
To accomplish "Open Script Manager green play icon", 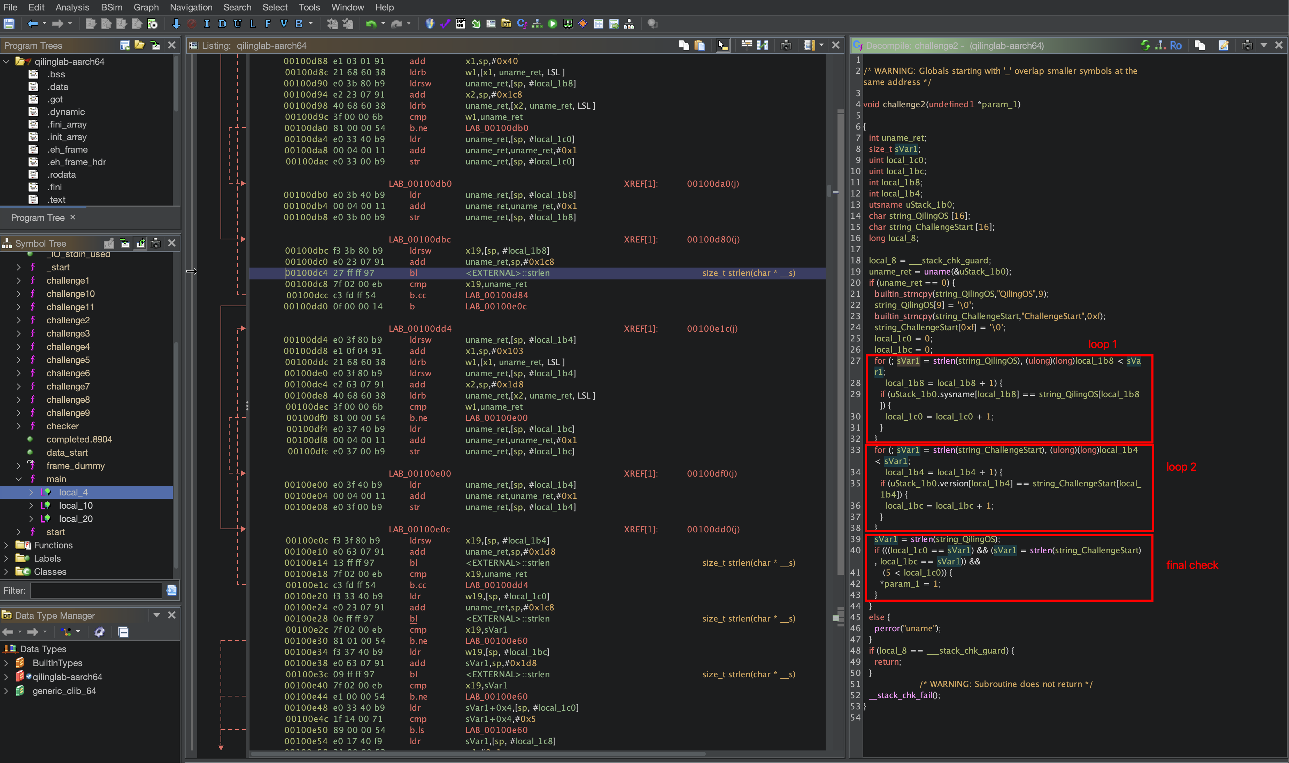I will [553, 24].
